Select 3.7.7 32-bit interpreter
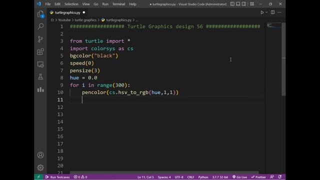Image resolution: width=320 pixels, height=180 pixels. coord(220,177)
